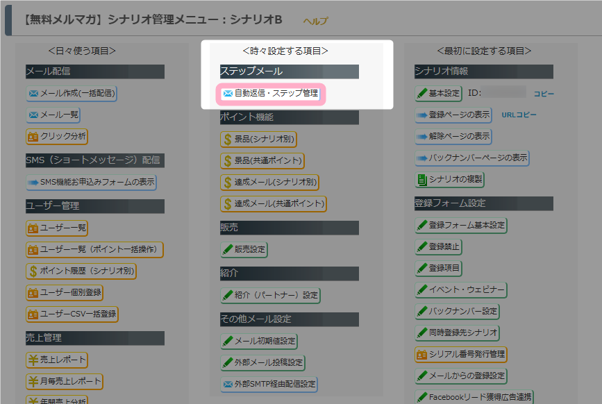This screenshot has height=404, width=602.
Task: Click the コピー link beside ID
Action: (544, 93)
